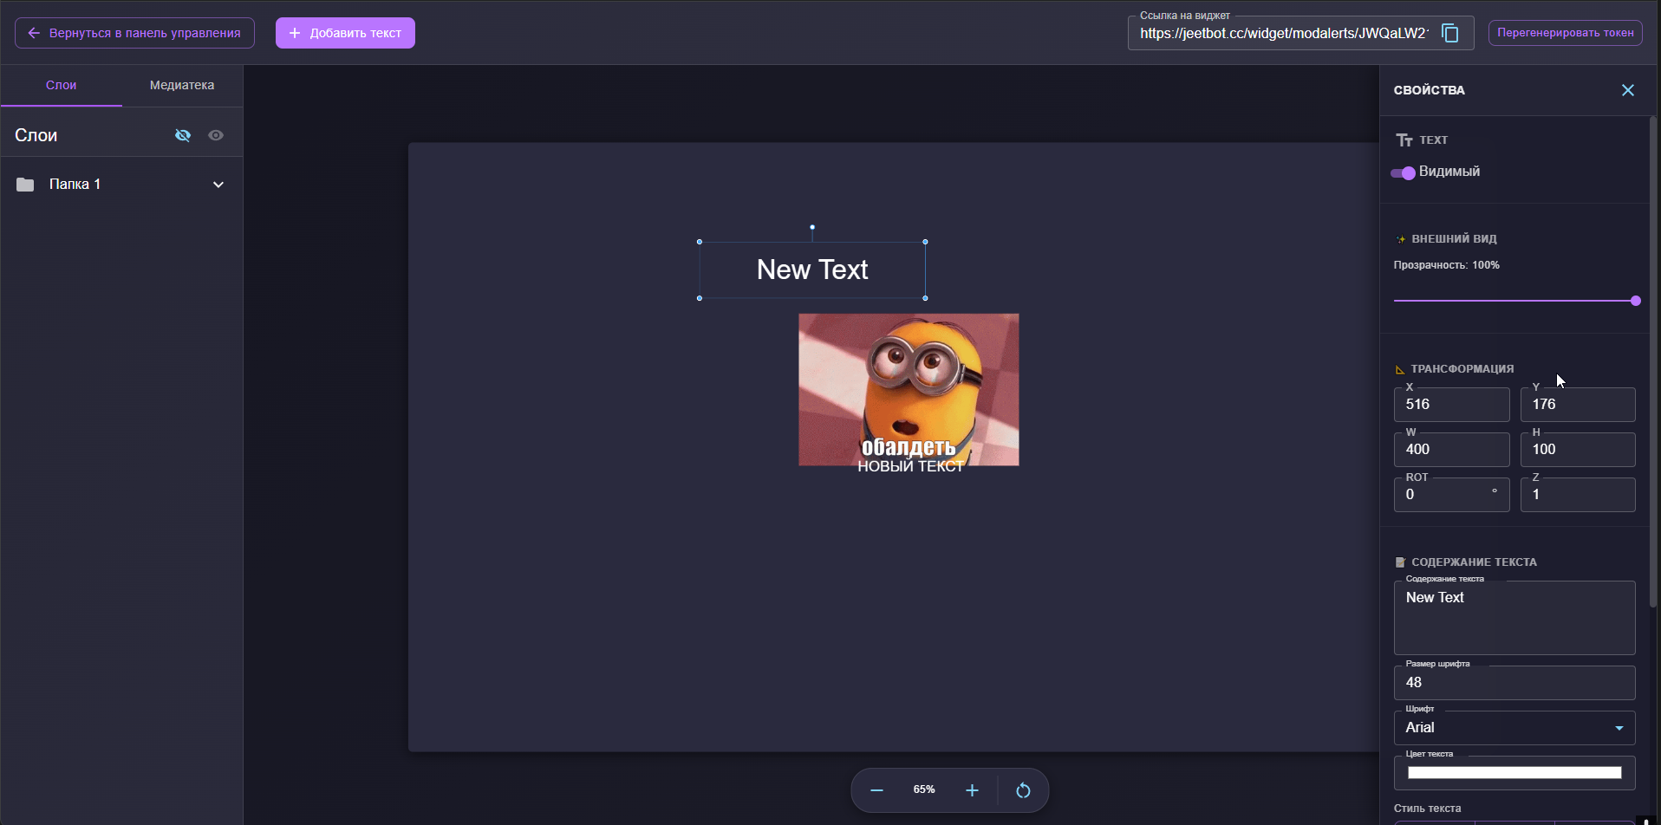Screen dimensions: 1661x825
Task: Click the zoom out minus icon
Action: pyautogui.click(x=876, y=790)
